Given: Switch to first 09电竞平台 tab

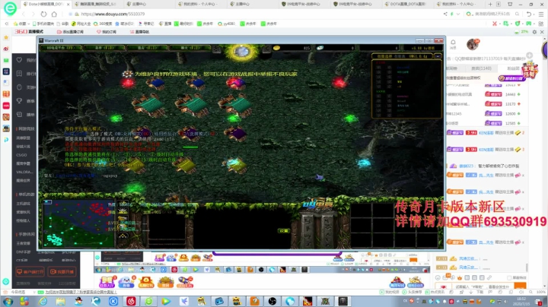Looking at the screenshot, I should point(304,5).
